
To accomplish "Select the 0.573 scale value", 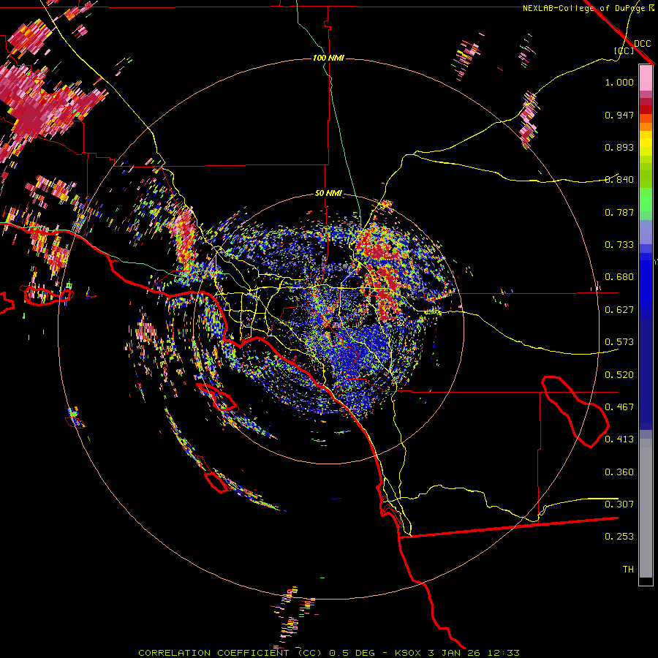I will click(x=619, y=342).
